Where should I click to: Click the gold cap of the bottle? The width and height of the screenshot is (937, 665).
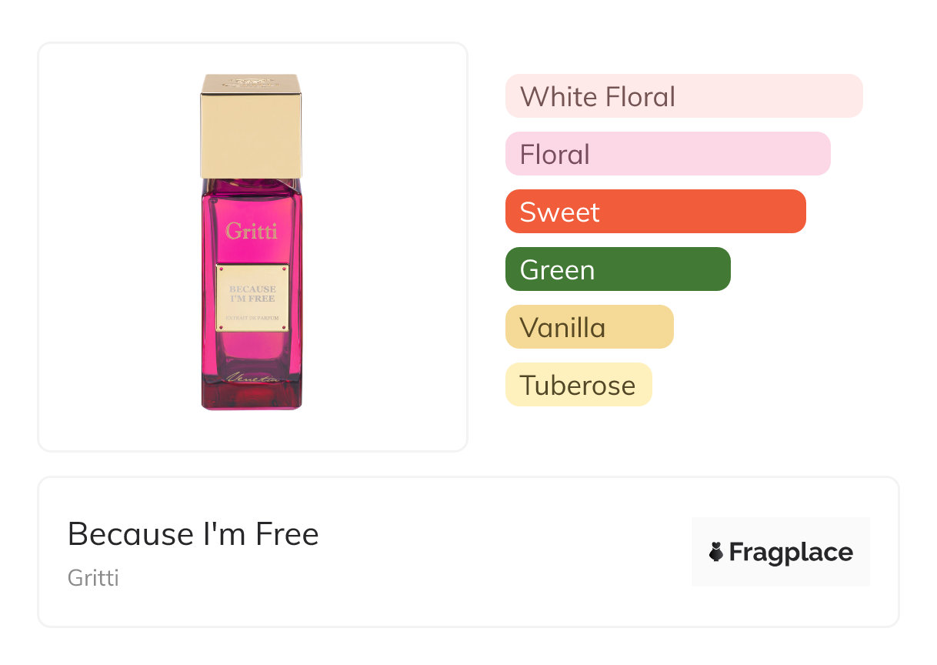click(x=251, y=131)
